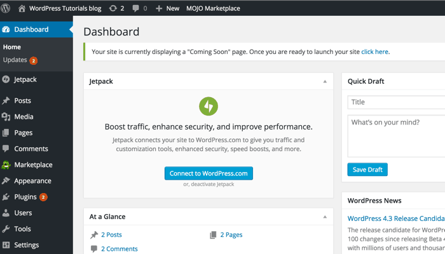Screen dimensions: 445x254
Task: Click Save Draft button
Action: 367,170
